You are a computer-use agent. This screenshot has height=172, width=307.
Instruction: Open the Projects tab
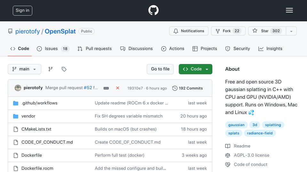[205, 48]
